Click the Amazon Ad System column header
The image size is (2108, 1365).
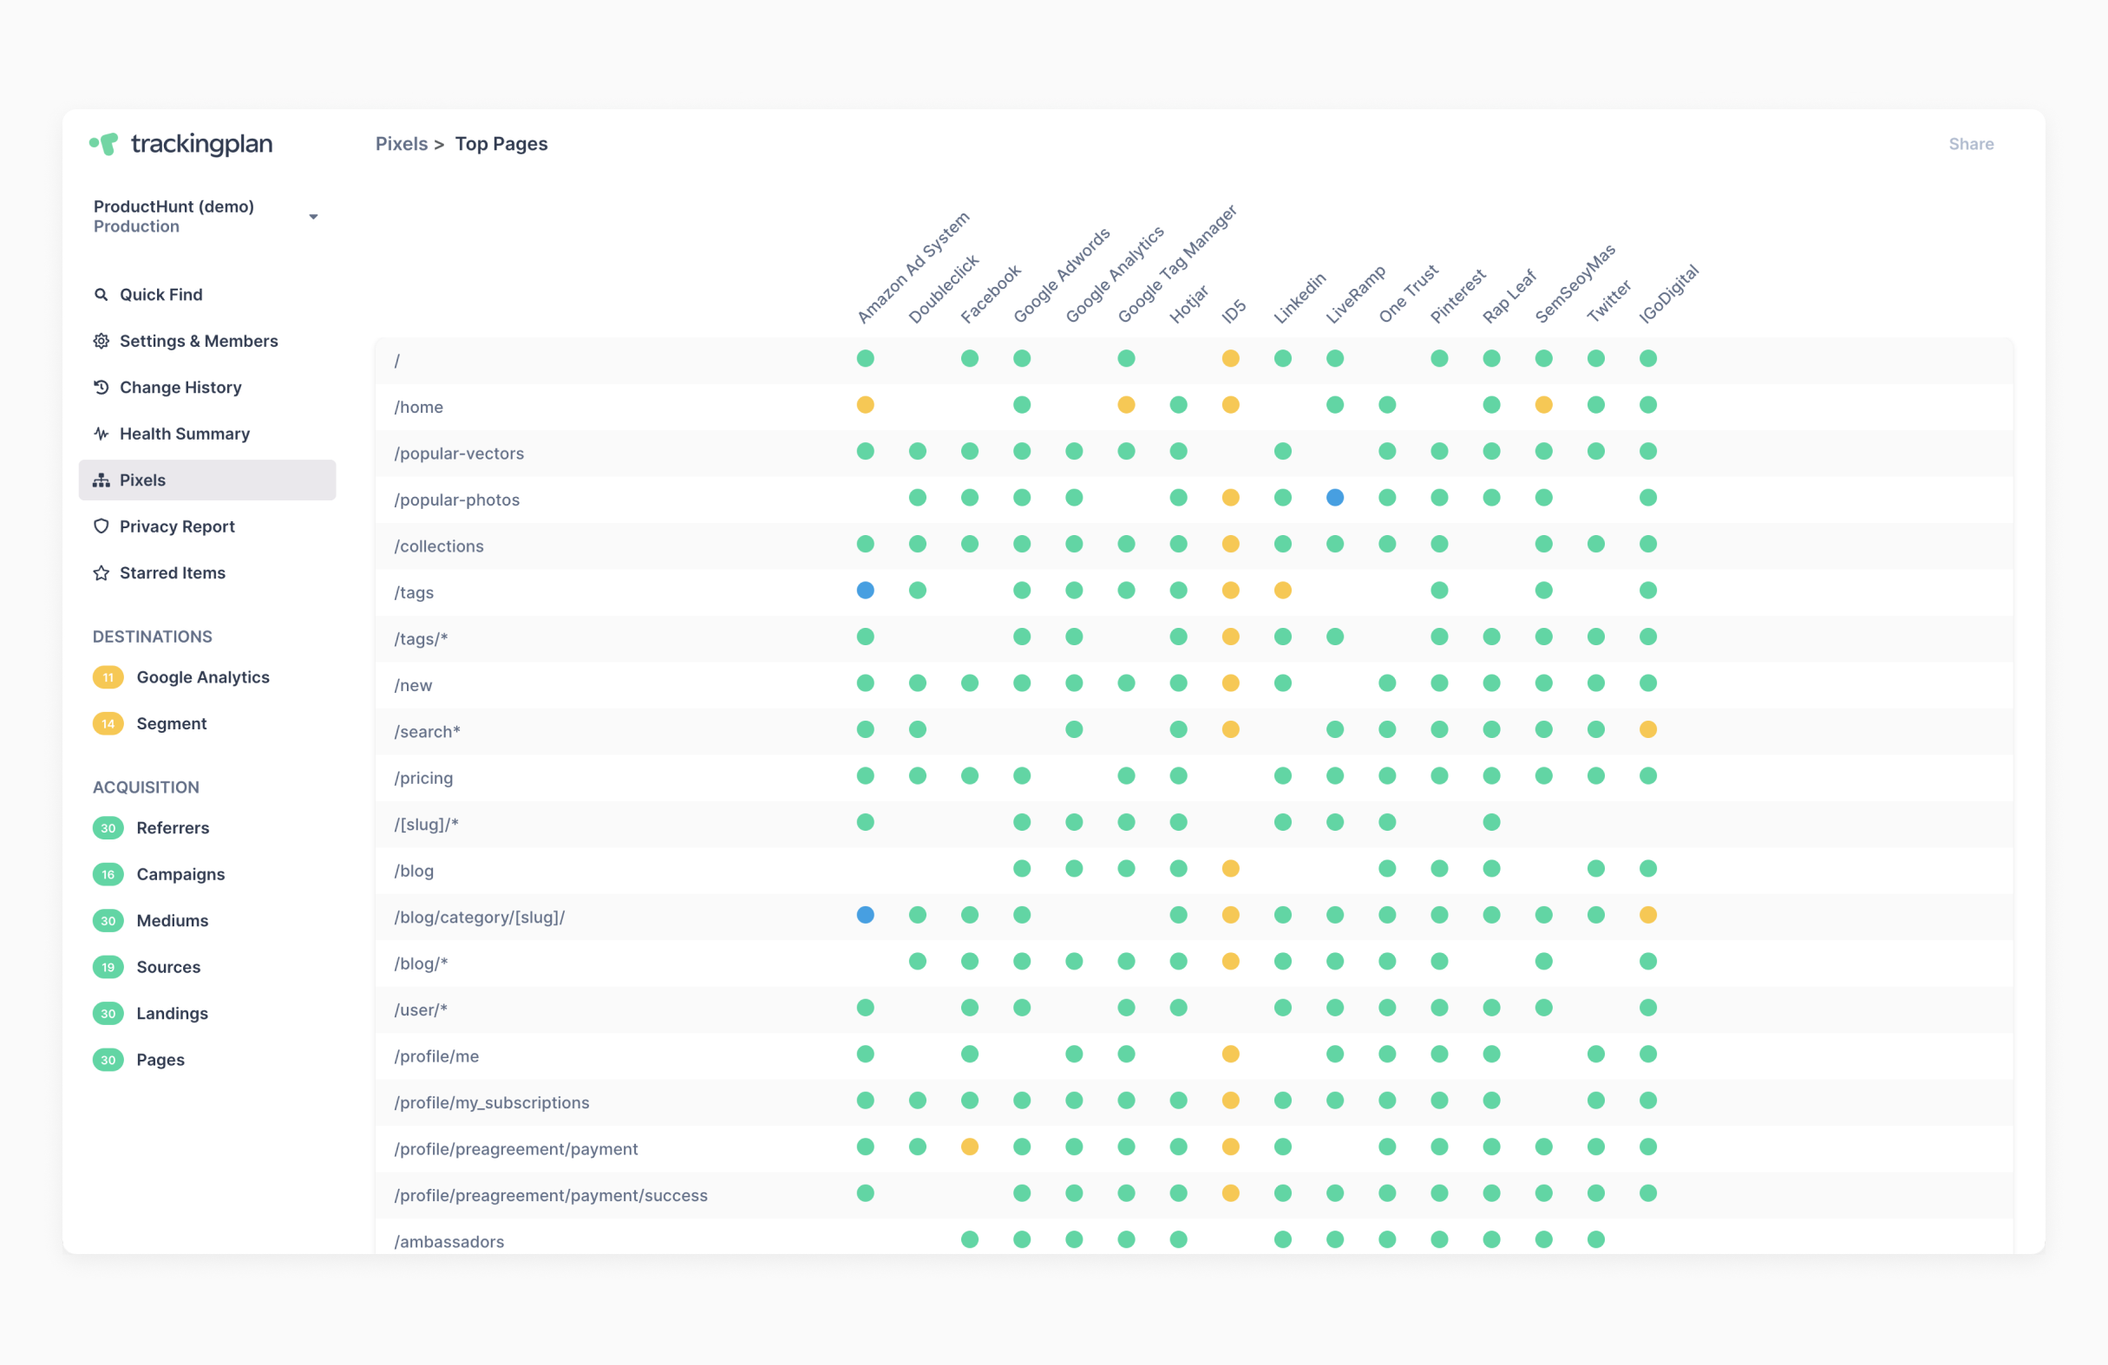(x=913, y=267)
